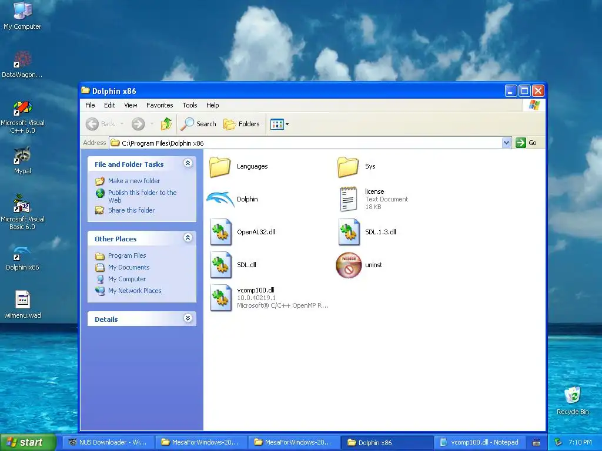This screenshot has width=602, height=451.
Task: Switch to NUS Downloader taskbar button
Action: [108, 442]
